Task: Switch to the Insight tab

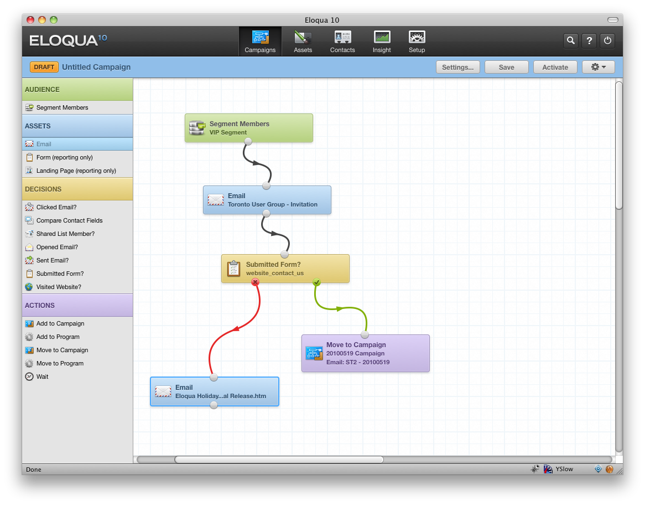Action: coord(382,40)
